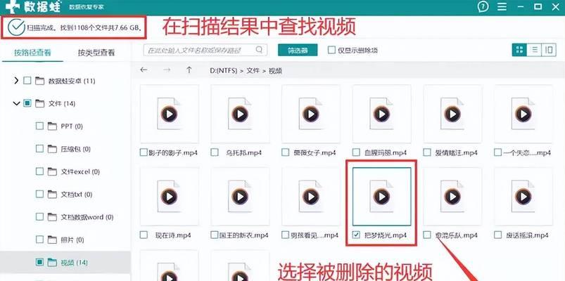Click the 现在诗.mp4 video file icon
565x281 pixels.
(x=169, y=197)
